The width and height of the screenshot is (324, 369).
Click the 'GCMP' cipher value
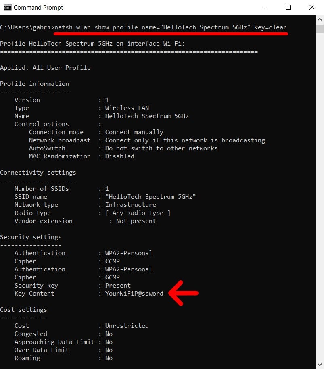click(112, 277)
